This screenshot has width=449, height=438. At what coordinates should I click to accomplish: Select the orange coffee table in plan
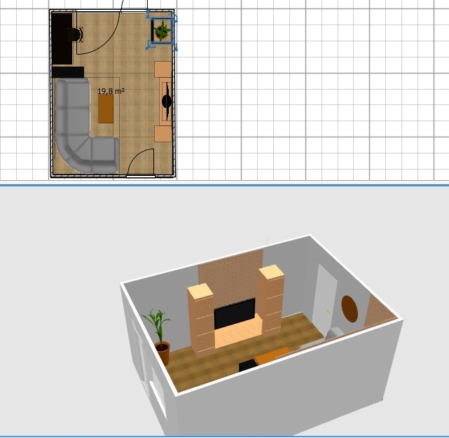click(x=106, y=109)
